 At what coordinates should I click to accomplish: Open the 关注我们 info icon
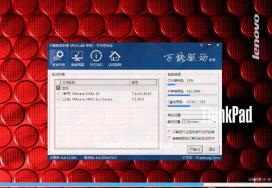click(x=96, y=58)
